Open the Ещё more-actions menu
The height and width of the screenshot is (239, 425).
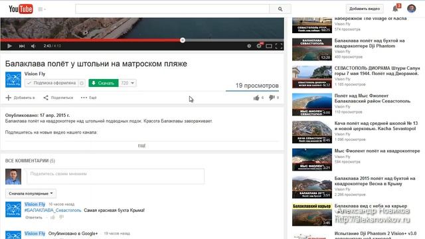tap(88, 98)
